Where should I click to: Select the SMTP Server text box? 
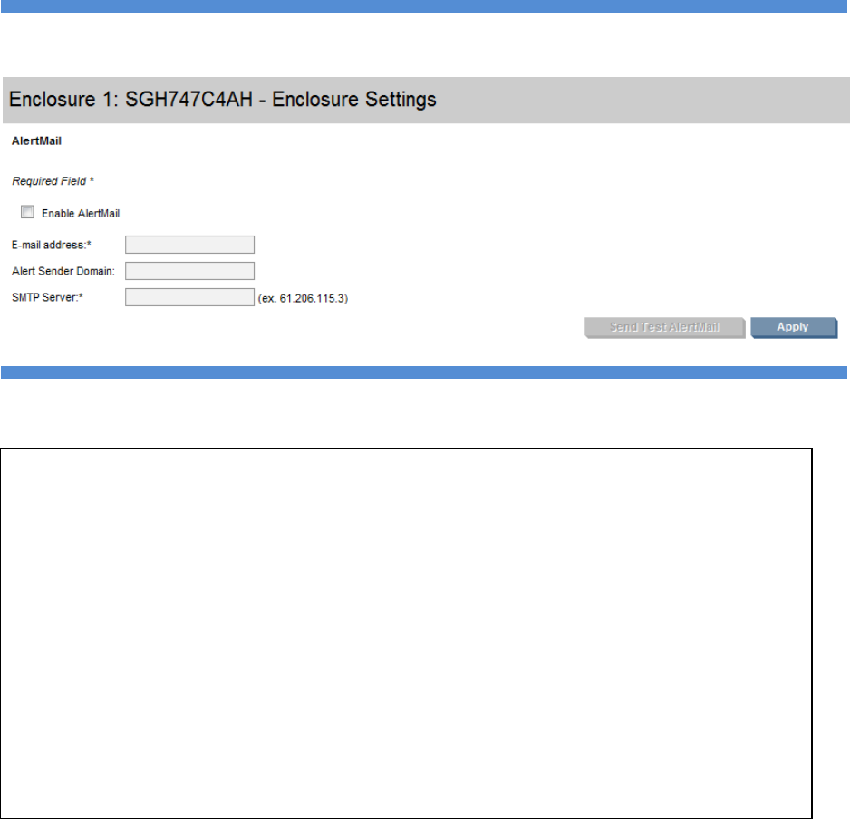[189, 297]
